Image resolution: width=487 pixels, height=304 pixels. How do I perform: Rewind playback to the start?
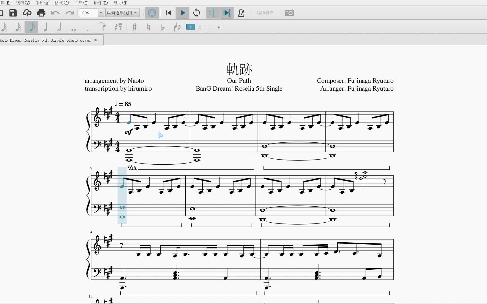[x=168, y=13]
